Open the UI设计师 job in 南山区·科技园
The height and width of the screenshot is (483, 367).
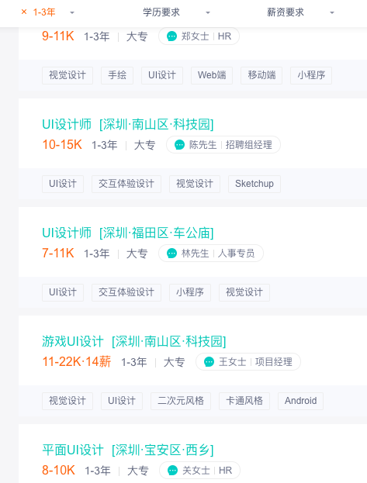tap(128, 125)
